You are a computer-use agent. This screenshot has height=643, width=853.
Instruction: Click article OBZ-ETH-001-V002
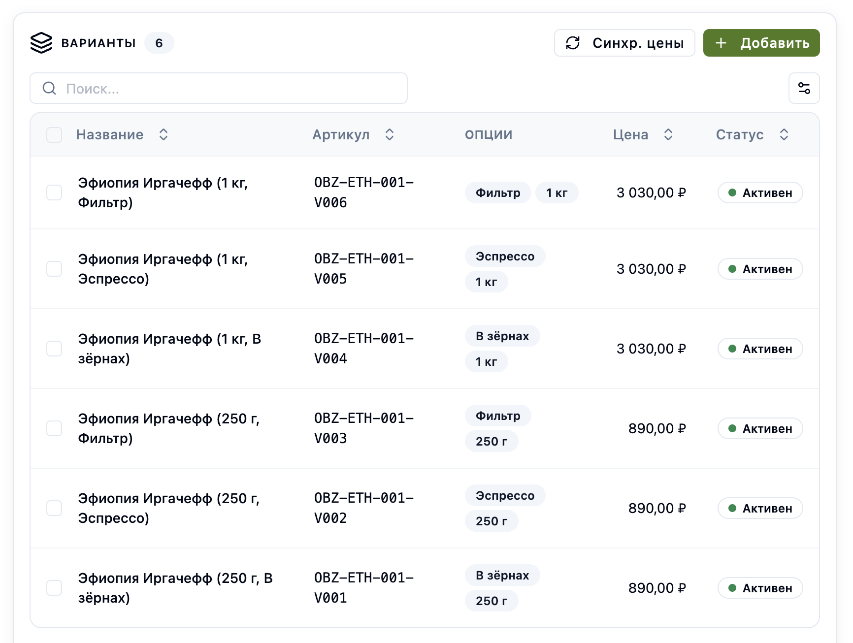[364, 508]
